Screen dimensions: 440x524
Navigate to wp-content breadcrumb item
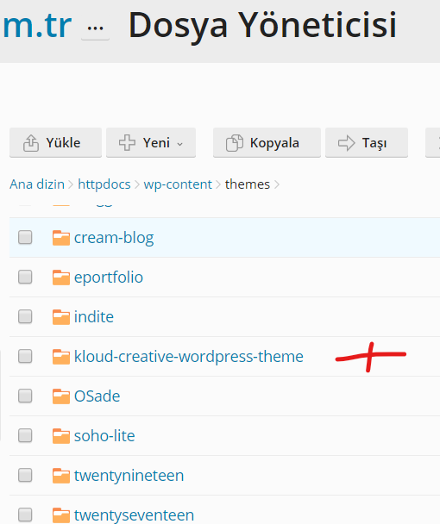[x=178, y=184]
